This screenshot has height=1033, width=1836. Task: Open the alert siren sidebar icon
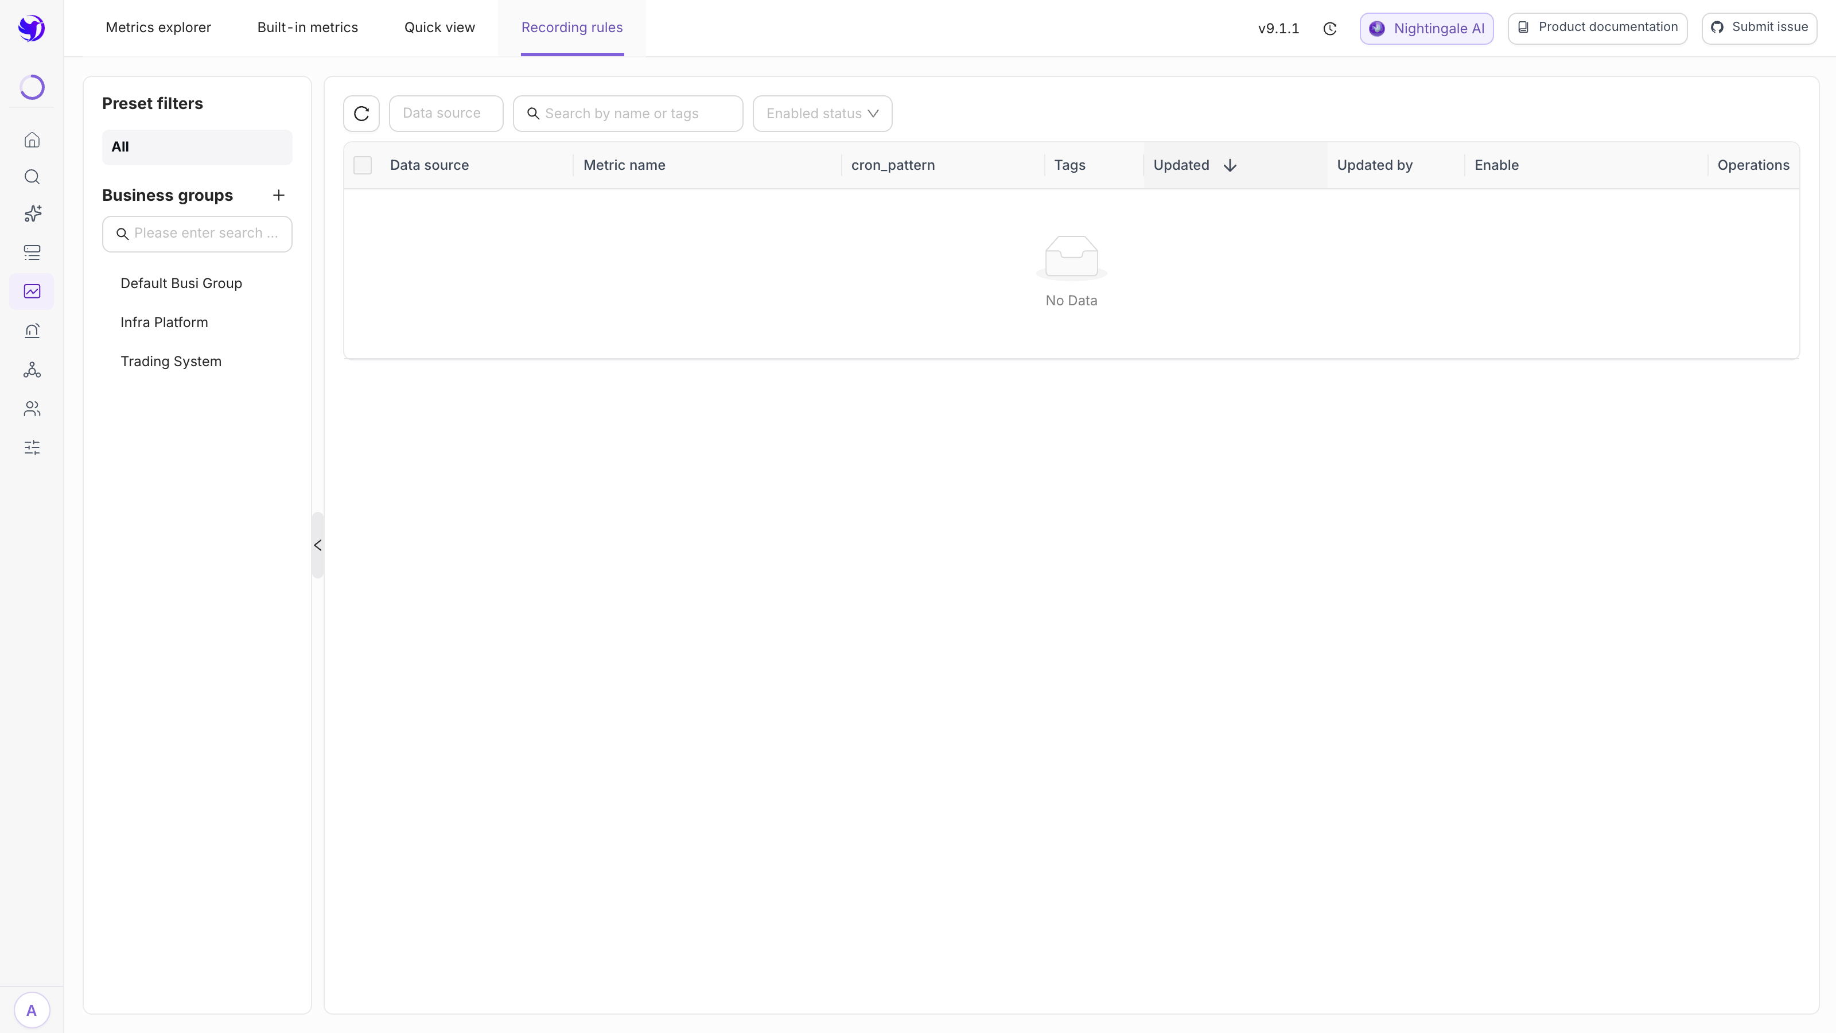tap(32, 331)
